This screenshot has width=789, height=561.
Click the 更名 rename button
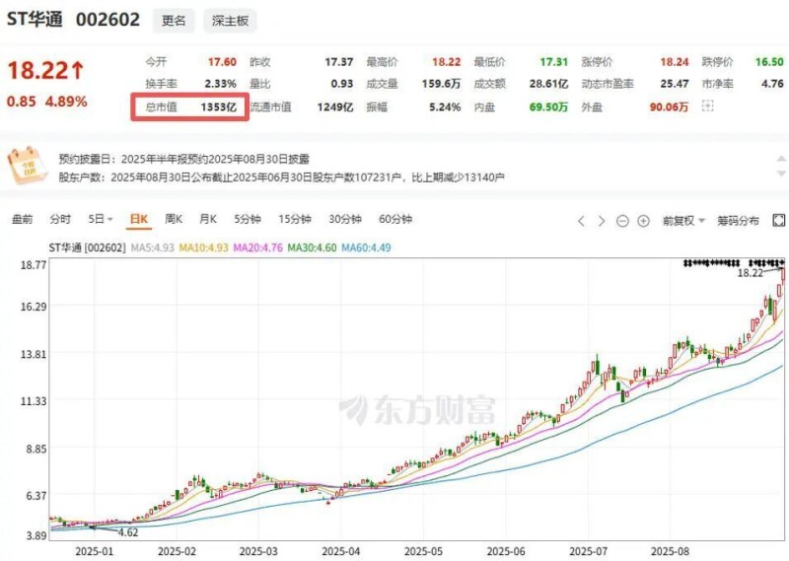point(173,20)
